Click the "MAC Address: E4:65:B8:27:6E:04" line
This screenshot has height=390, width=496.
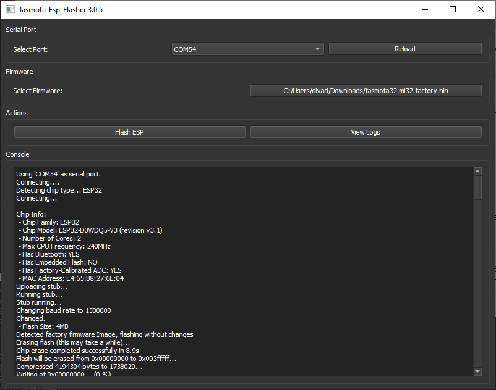(71, 279)
